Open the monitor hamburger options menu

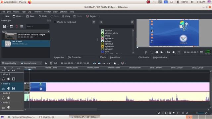coord(201,52)
